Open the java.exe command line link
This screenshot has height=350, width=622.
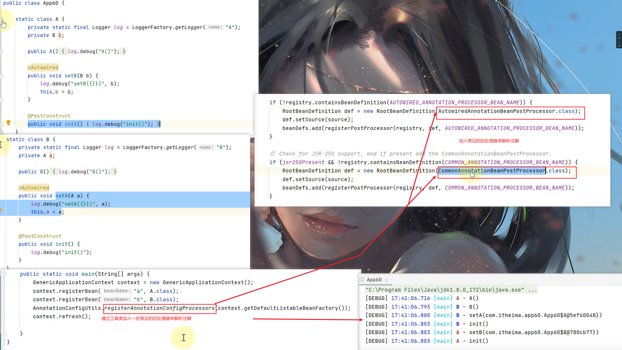444,290
